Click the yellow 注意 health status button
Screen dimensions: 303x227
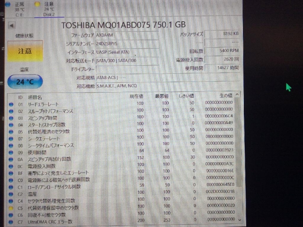pyautogui.click(x=25, y=51)
